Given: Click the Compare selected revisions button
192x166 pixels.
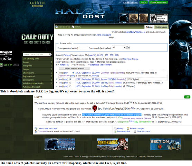Looking at the screenshot, I should click(74, 69).
